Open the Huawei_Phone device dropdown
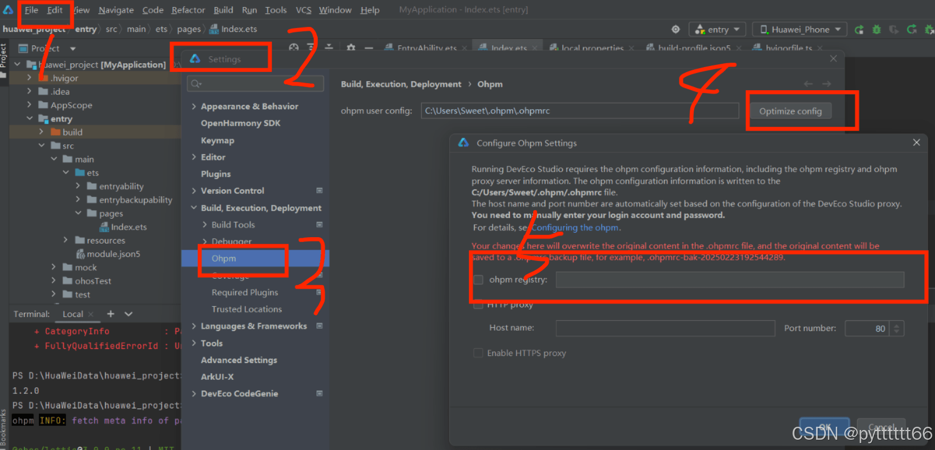 coord(800,29)
